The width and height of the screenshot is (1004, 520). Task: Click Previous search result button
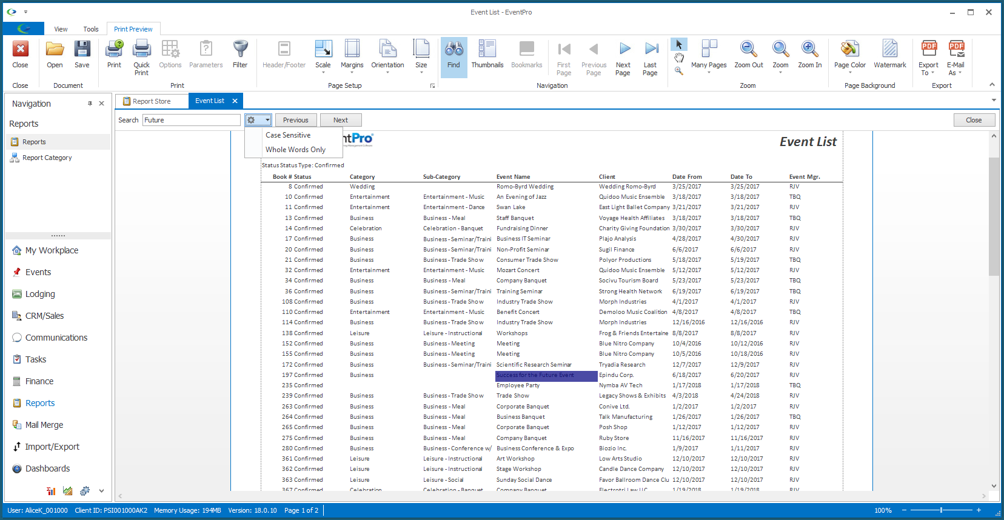(296, 120)
